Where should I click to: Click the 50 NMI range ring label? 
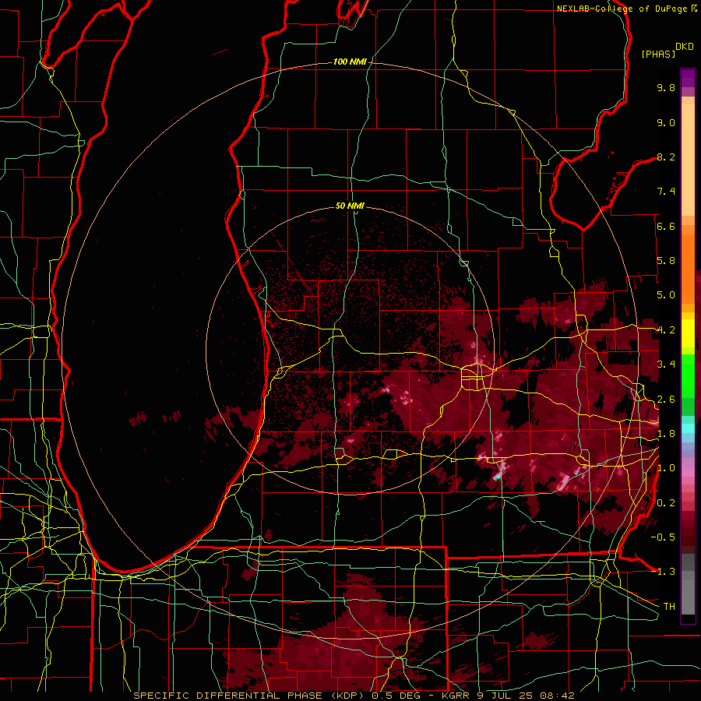pyautogui.click(x=350, y=206)
